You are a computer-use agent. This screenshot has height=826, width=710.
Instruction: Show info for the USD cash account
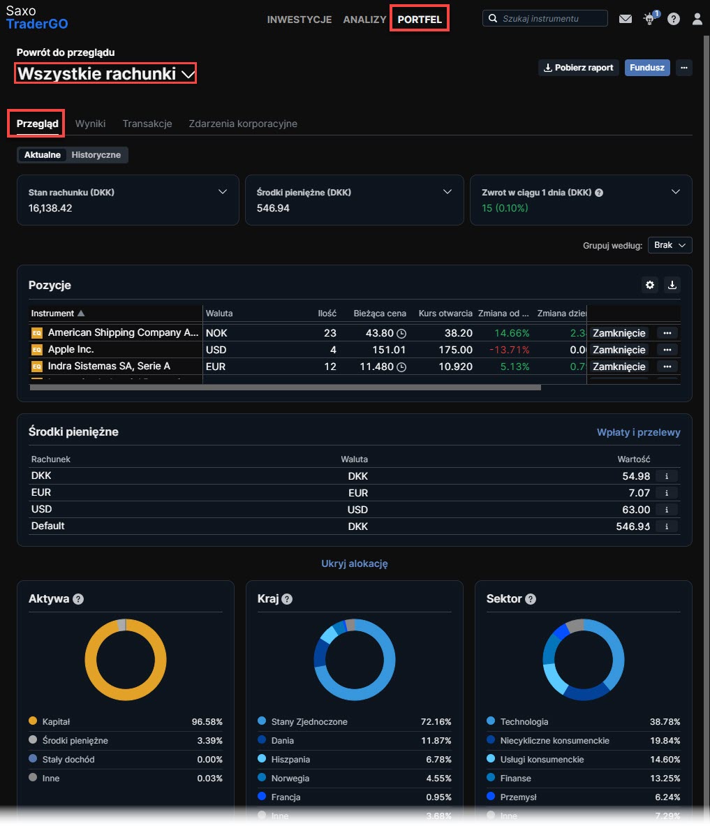click(x=667, y=510)
